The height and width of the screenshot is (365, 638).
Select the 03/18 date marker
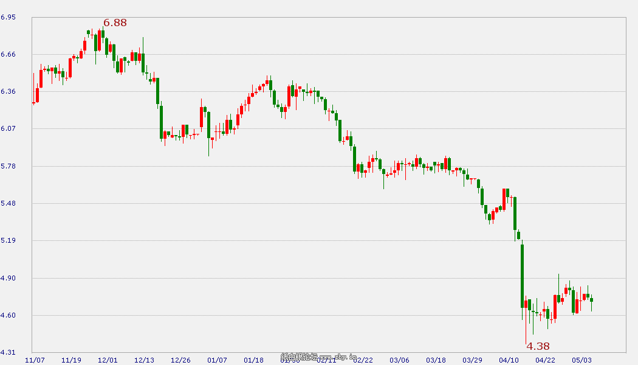coord(436,360)
